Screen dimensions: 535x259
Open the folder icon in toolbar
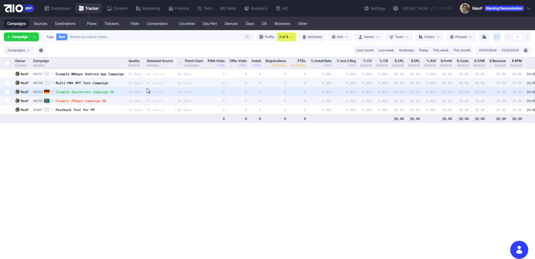[484, 37]
